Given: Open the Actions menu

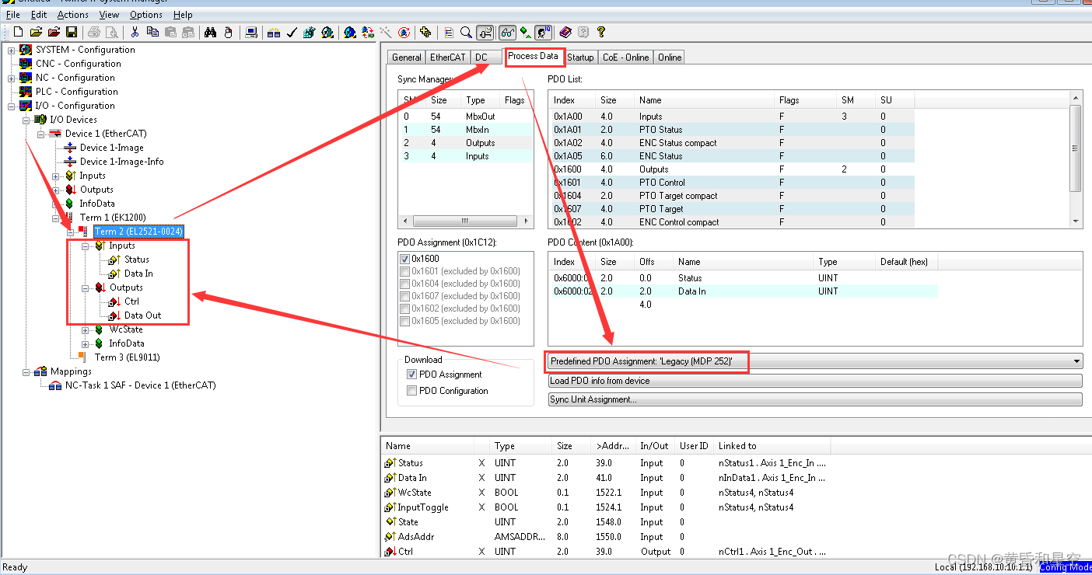Looking at the screenshot, I should coord(73,15).
